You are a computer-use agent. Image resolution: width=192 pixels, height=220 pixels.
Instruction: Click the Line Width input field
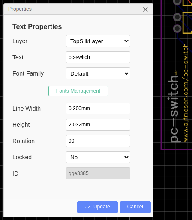(98, 109)
